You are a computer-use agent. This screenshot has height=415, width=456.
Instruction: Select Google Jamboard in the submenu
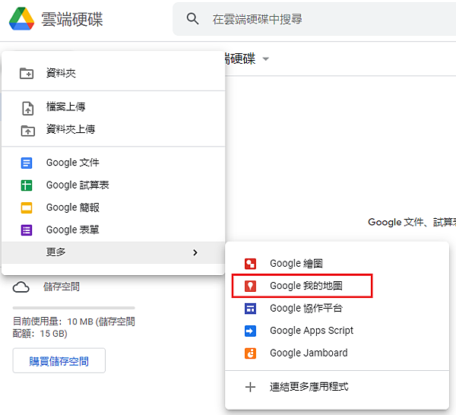(337, 353)
